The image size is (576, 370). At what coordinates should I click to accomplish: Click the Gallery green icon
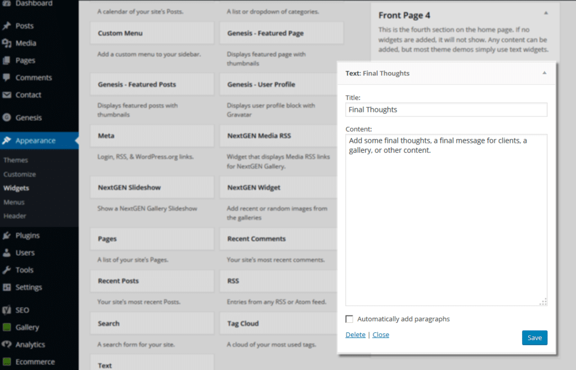[7, 327]
